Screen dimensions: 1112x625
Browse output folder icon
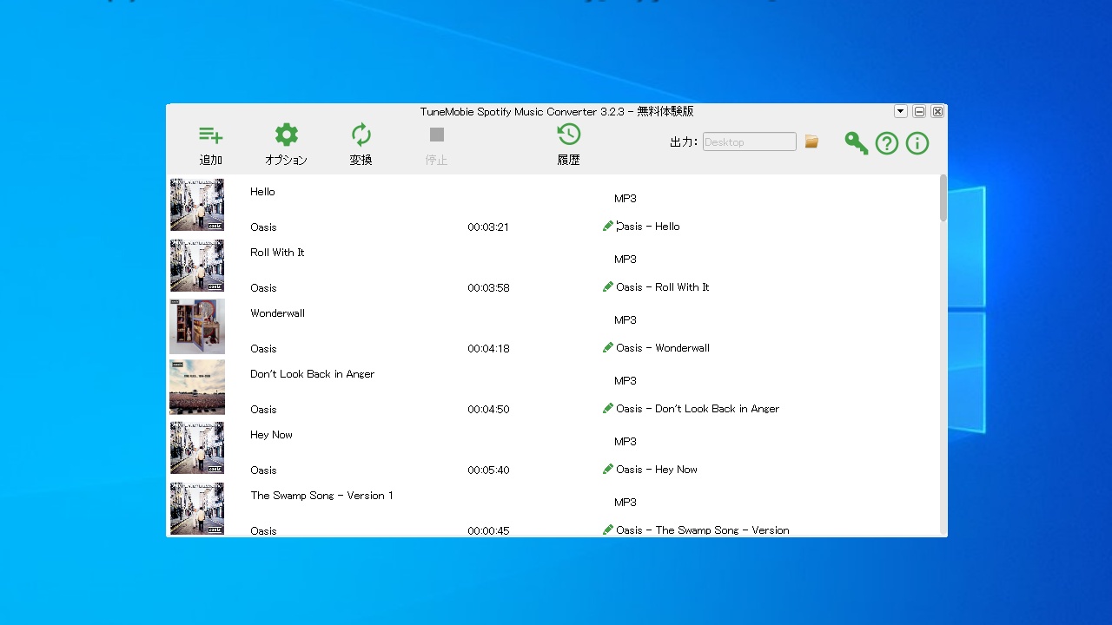[x=811, y=141]
